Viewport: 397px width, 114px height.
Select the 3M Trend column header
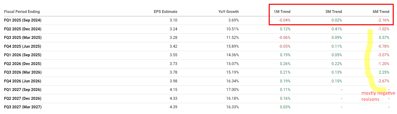click(333, 12)
